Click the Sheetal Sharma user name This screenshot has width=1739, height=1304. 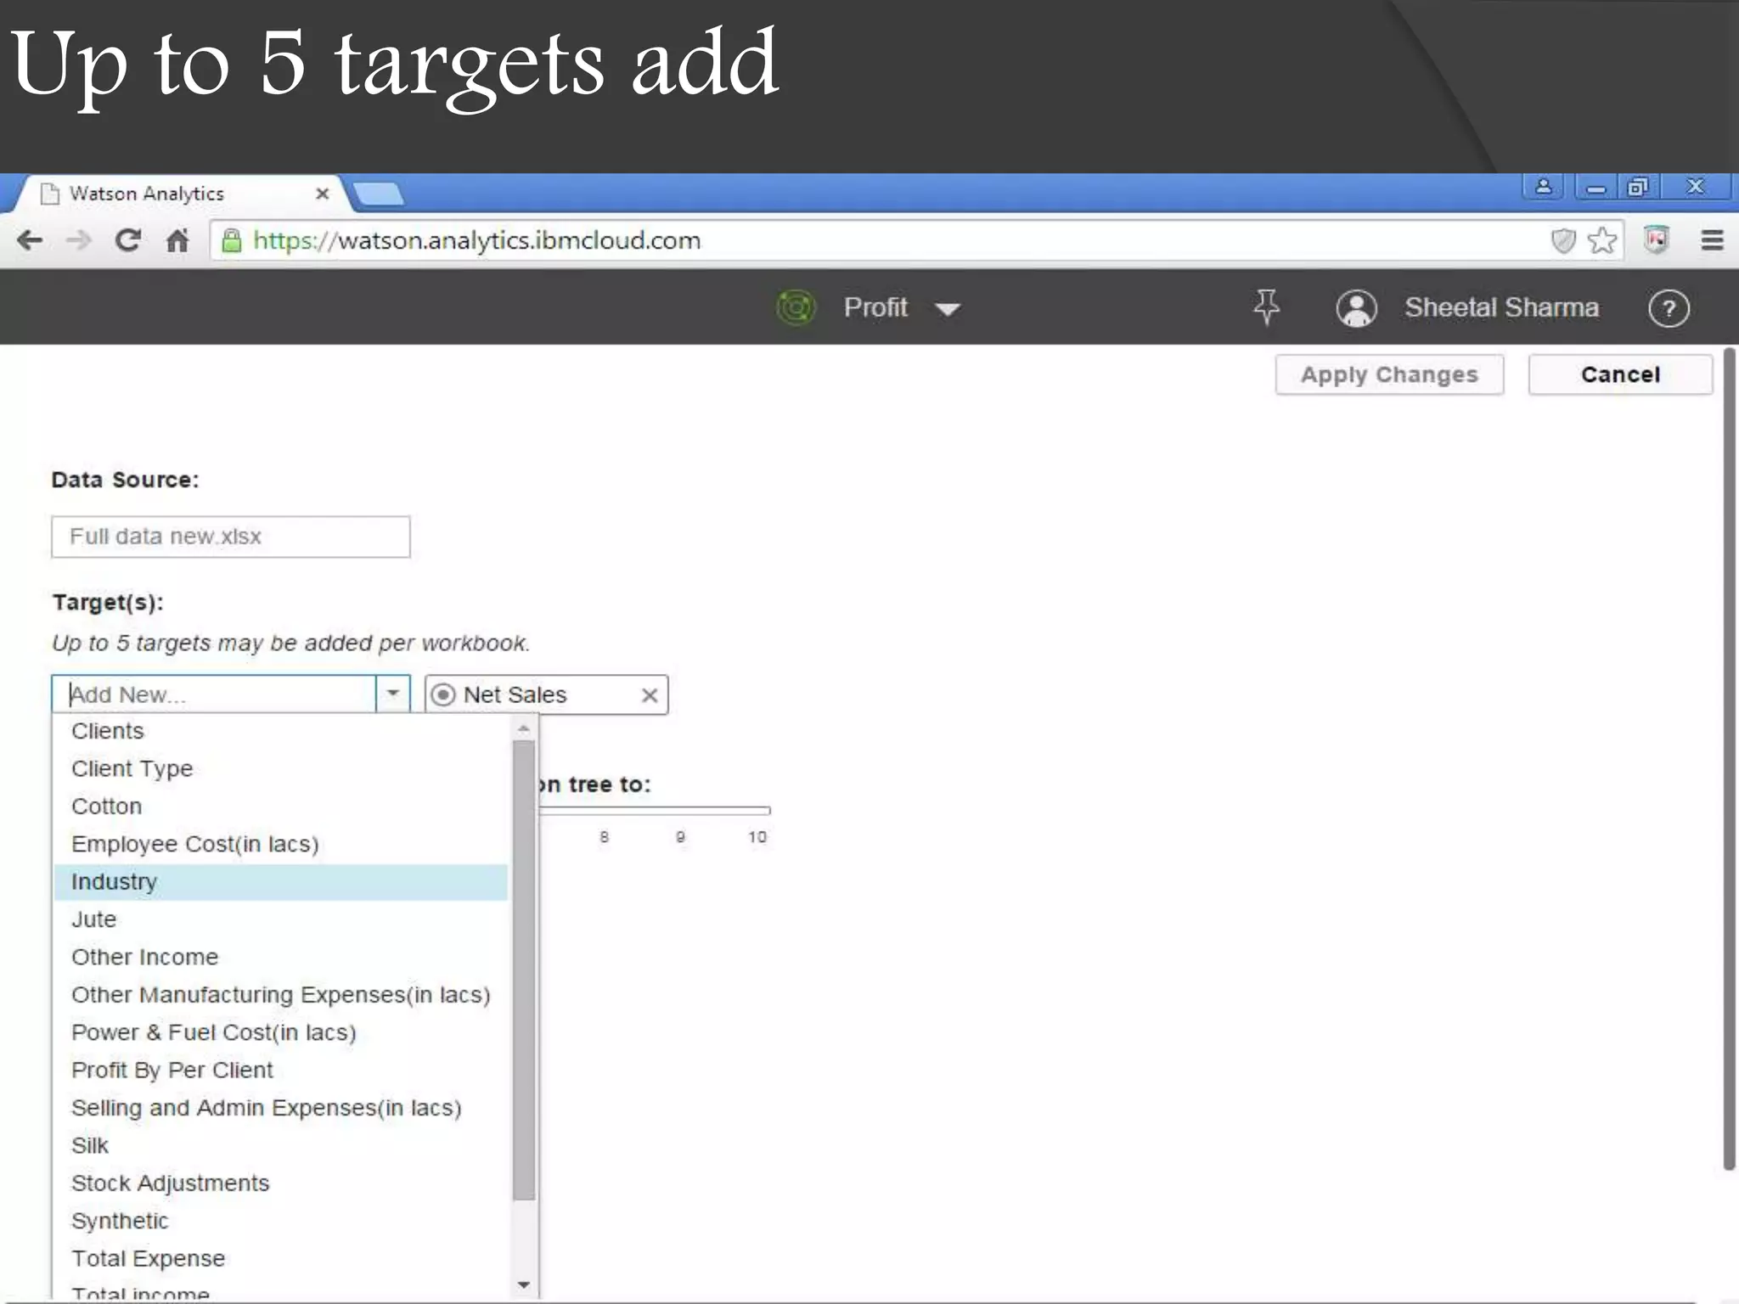tap(1501, 307)
